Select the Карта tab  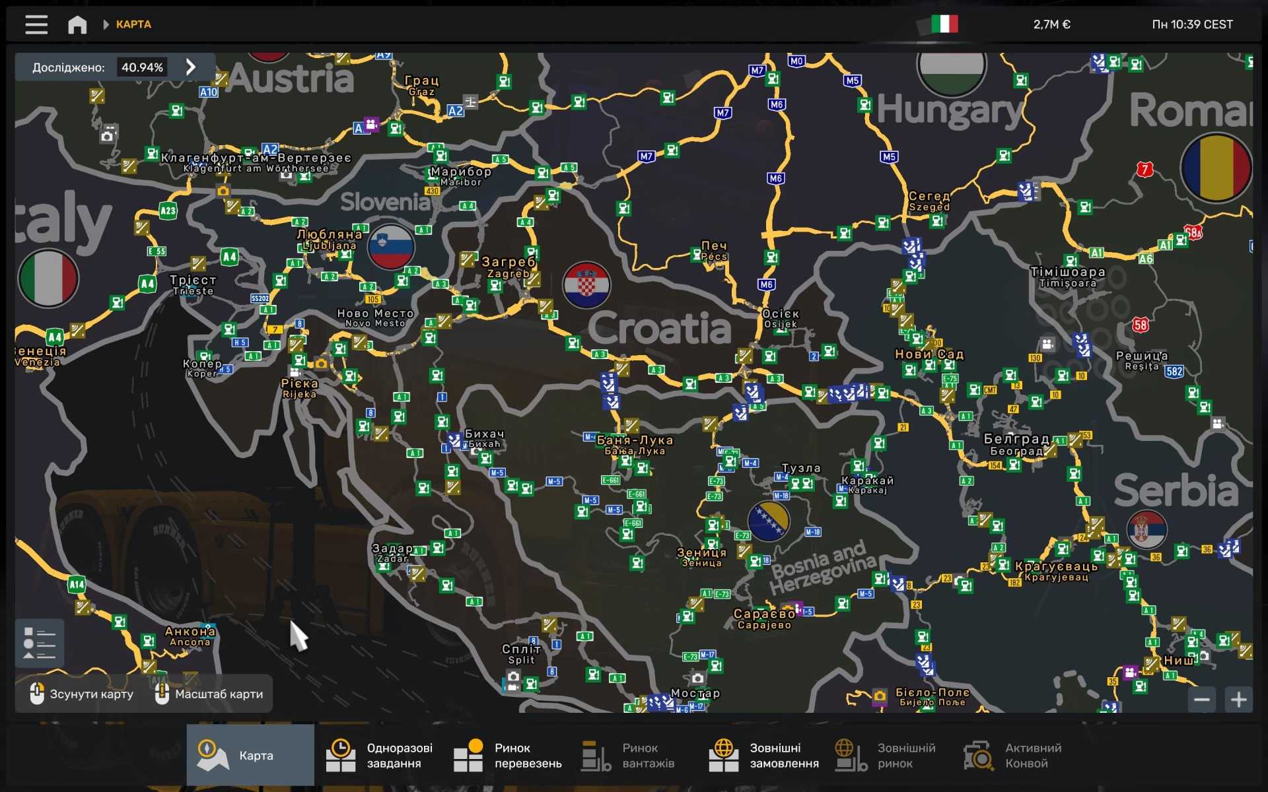coord(250,755)
